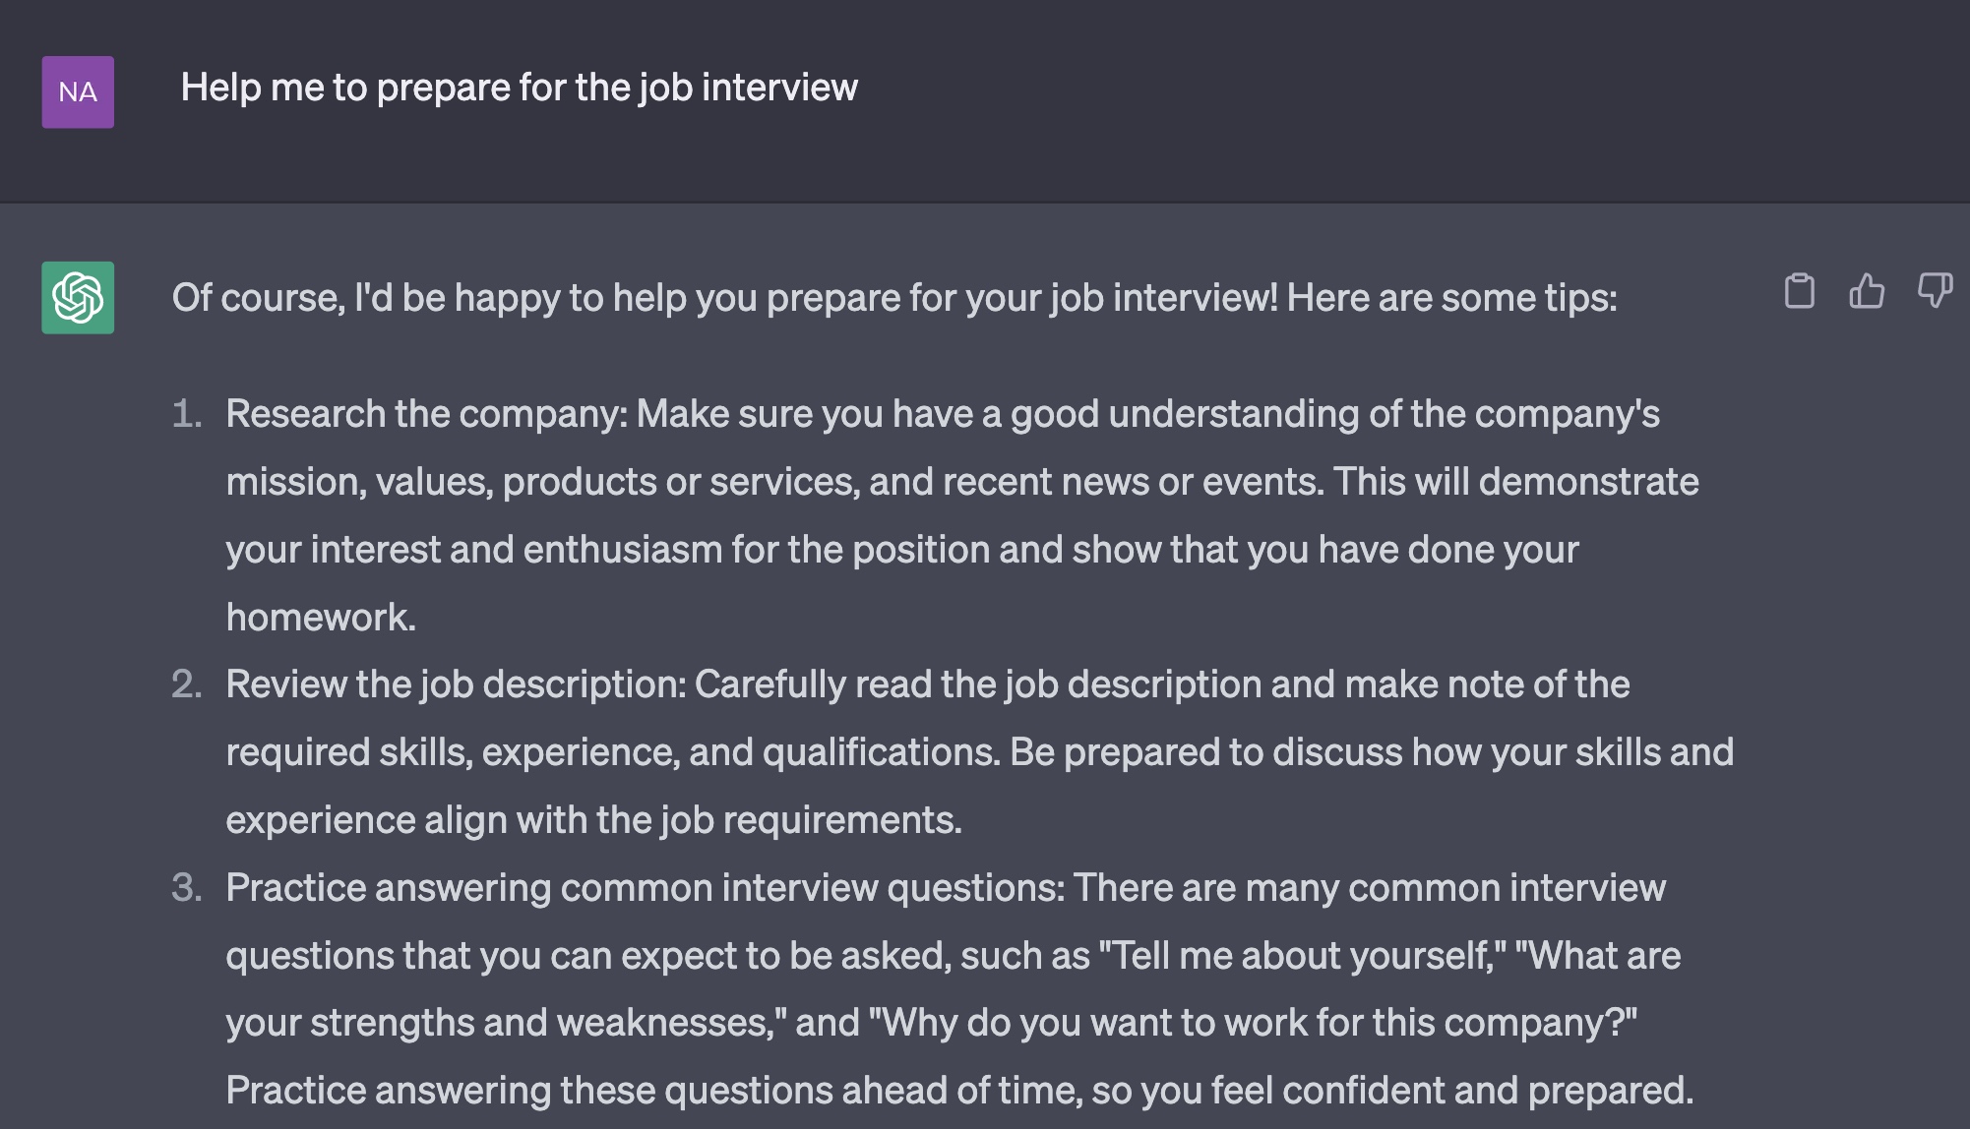Image resolution: width=1970 pixels, height=1129 pixels.
Task: Click the green ChatGPT logo avatar
Action: [x=78, y=297]
